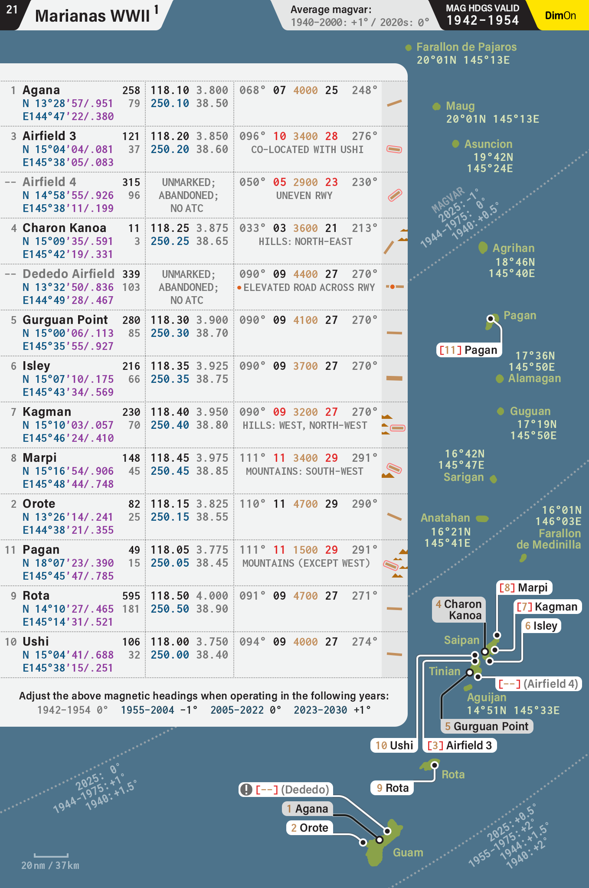
Task: Click Marpi runway length 3400
Action: point(305,458)
